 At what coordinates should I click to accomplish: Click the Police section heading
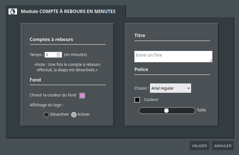[x=141, y=69]
